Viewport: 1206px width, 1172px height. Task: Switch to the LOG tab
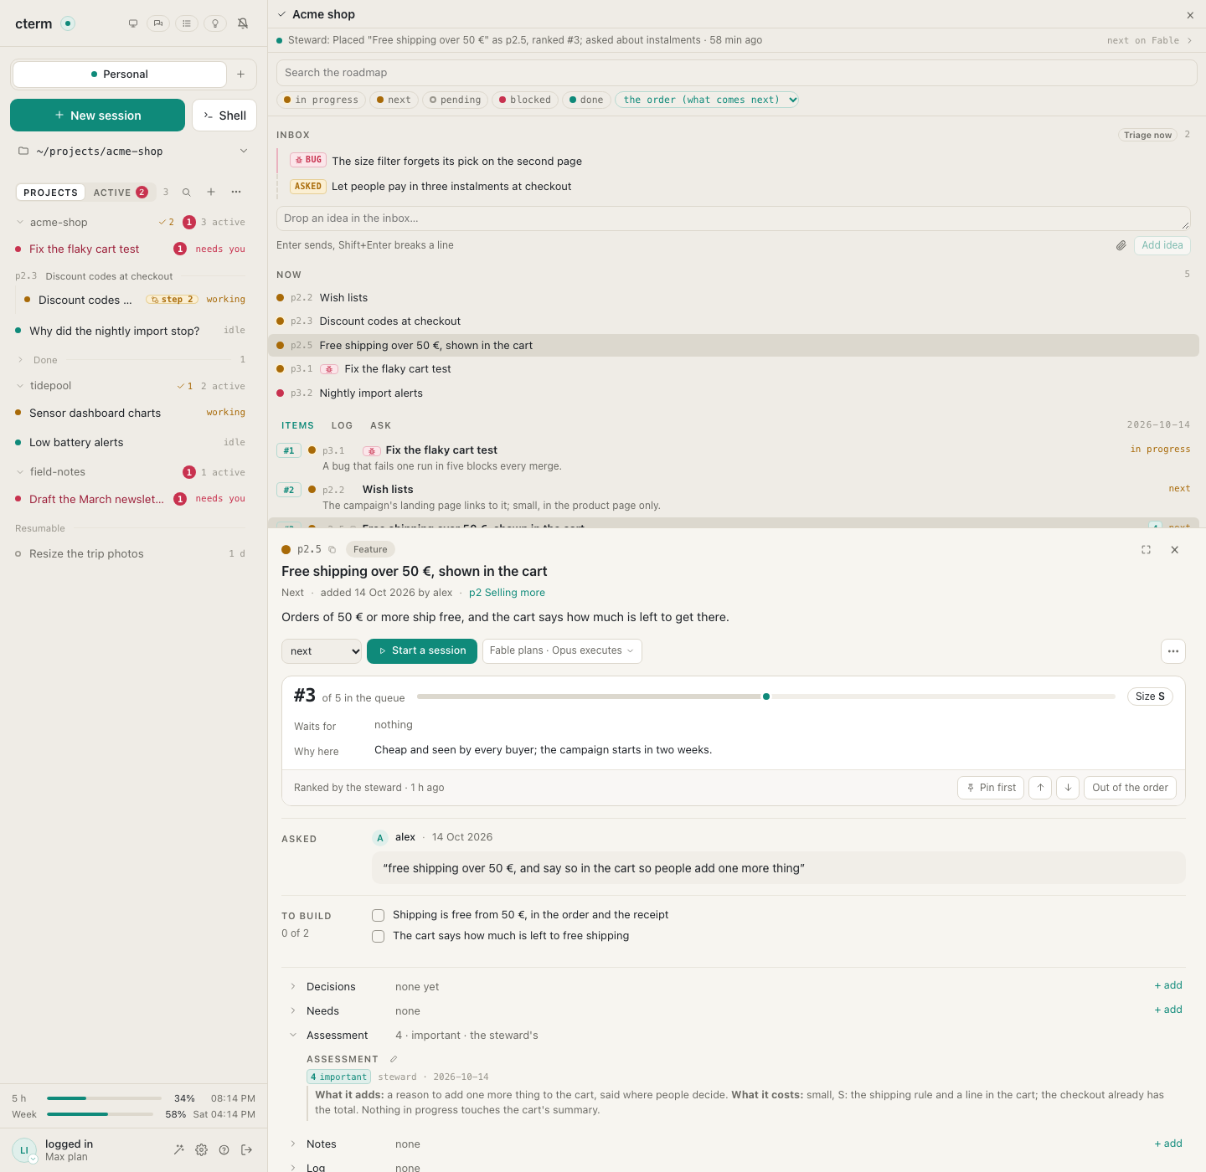pos(342,425)
